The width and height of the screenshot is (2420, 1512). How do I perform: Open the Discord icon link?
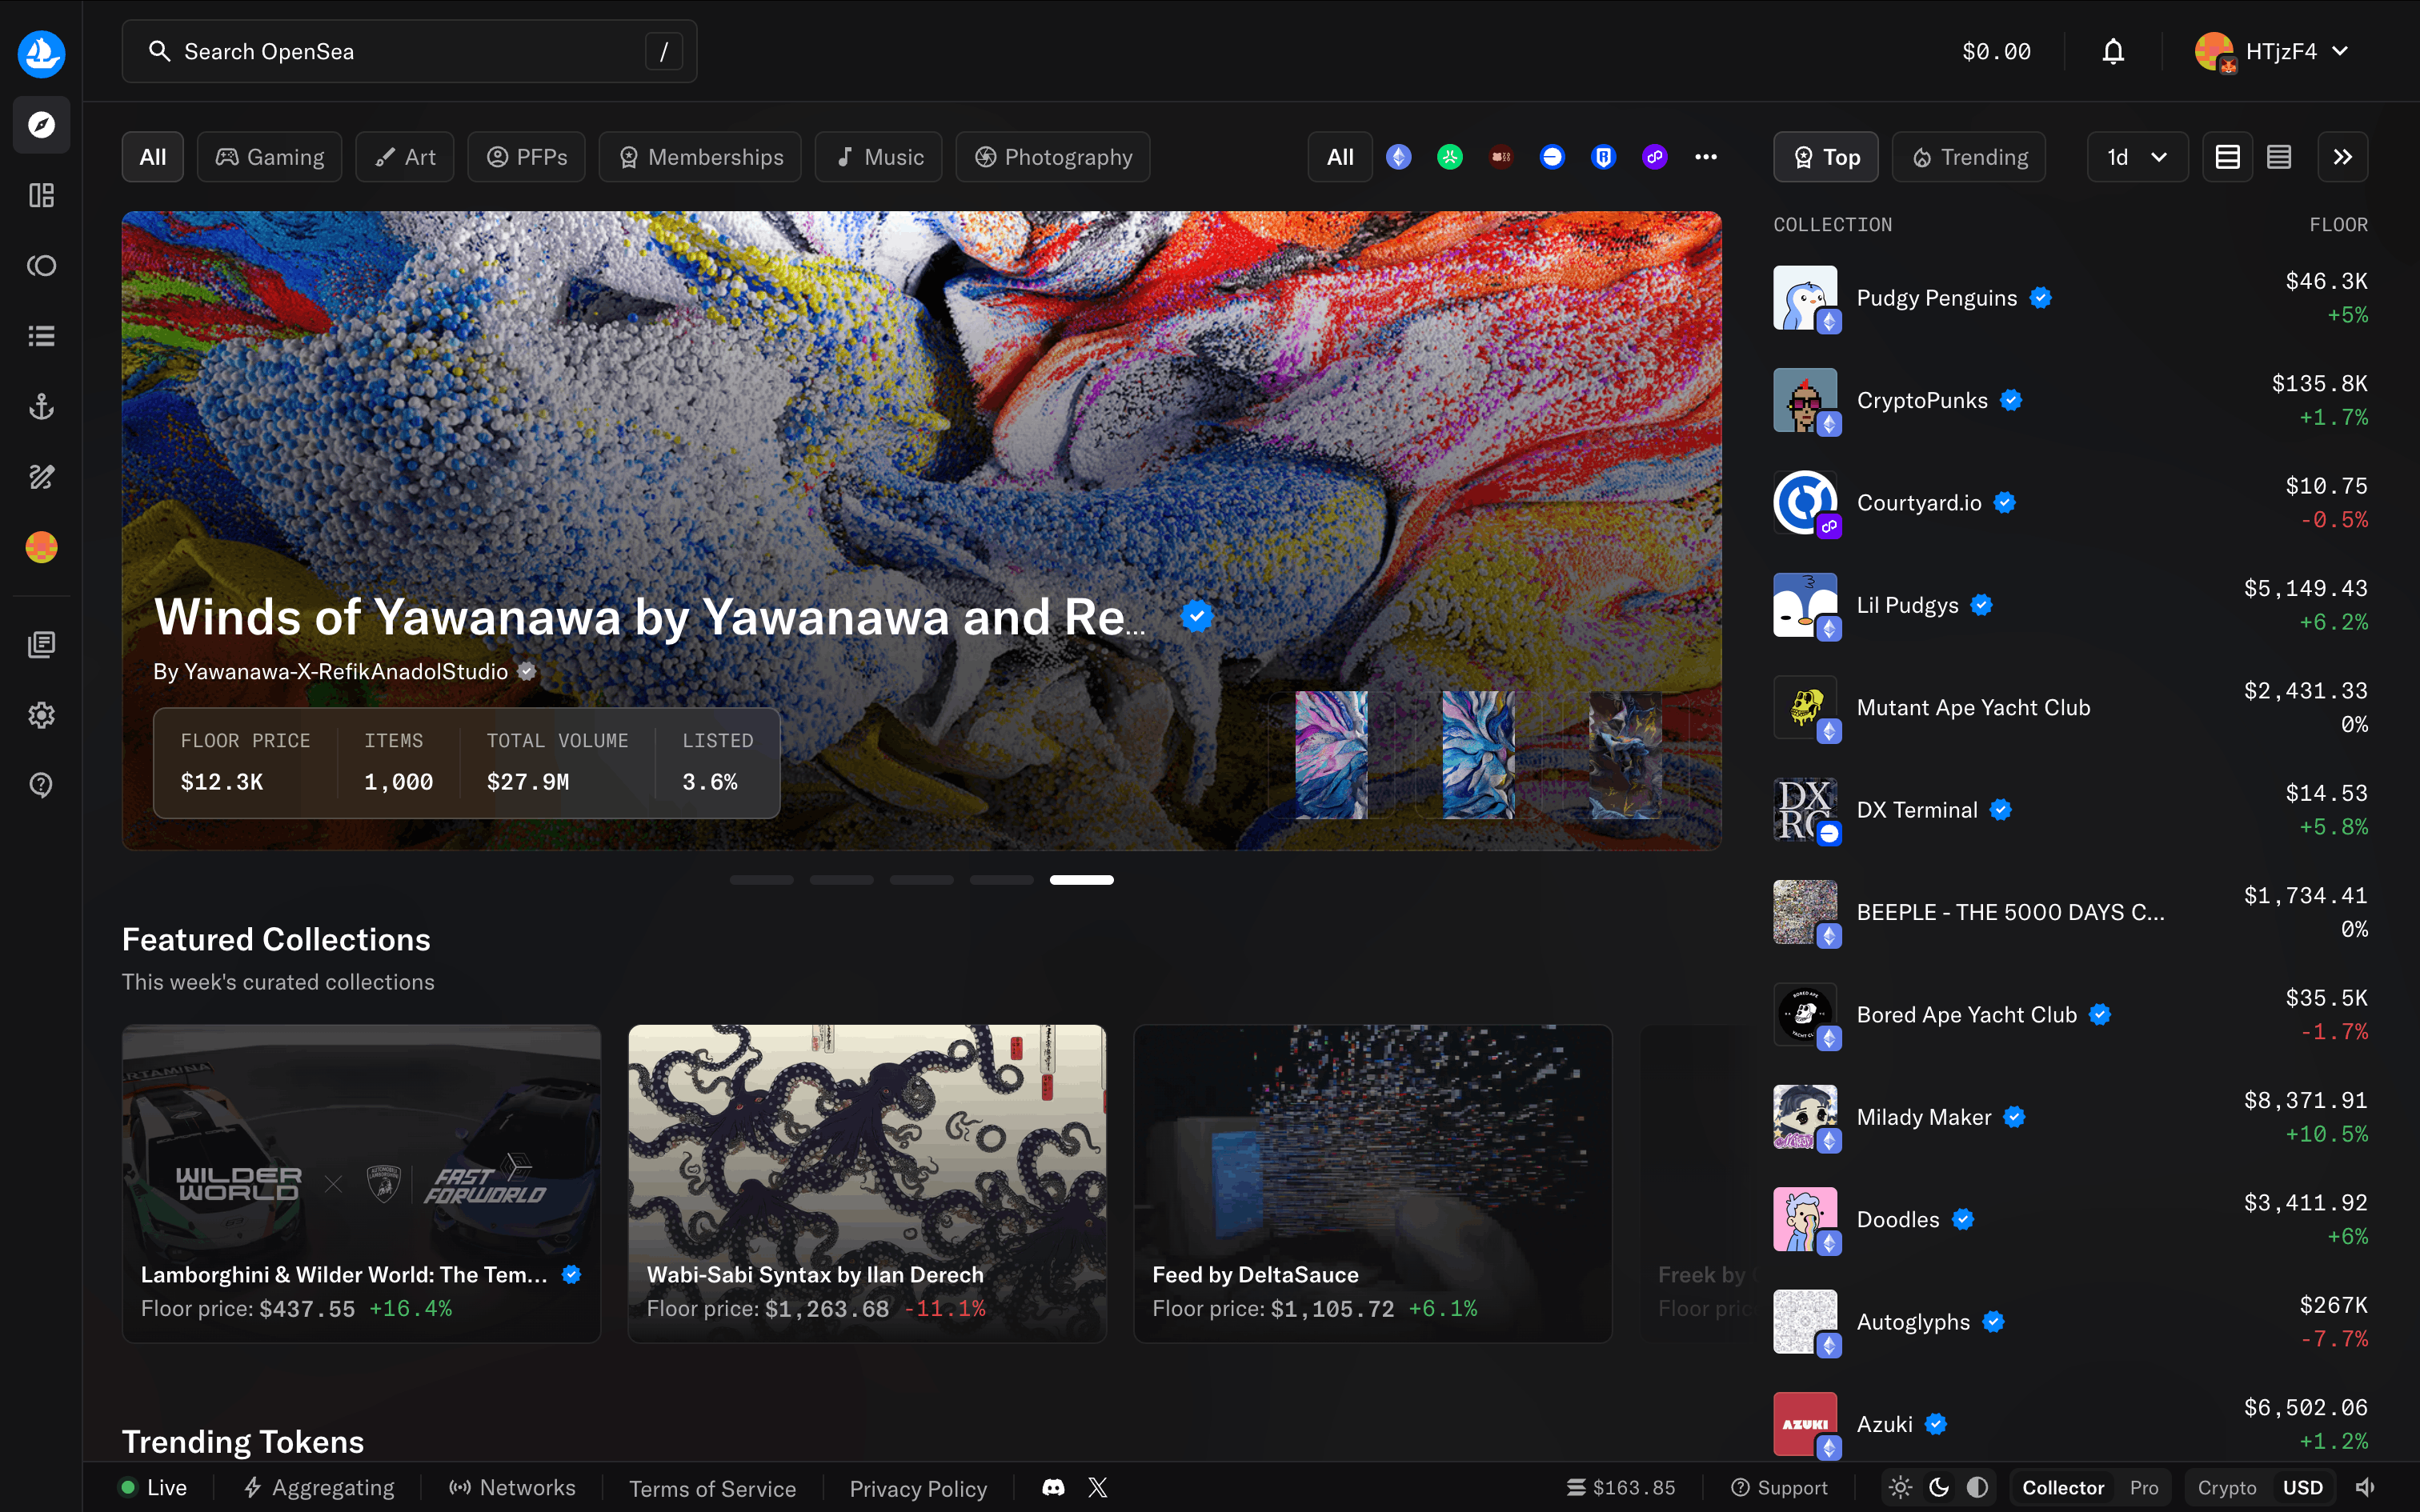point(1053,1487)
